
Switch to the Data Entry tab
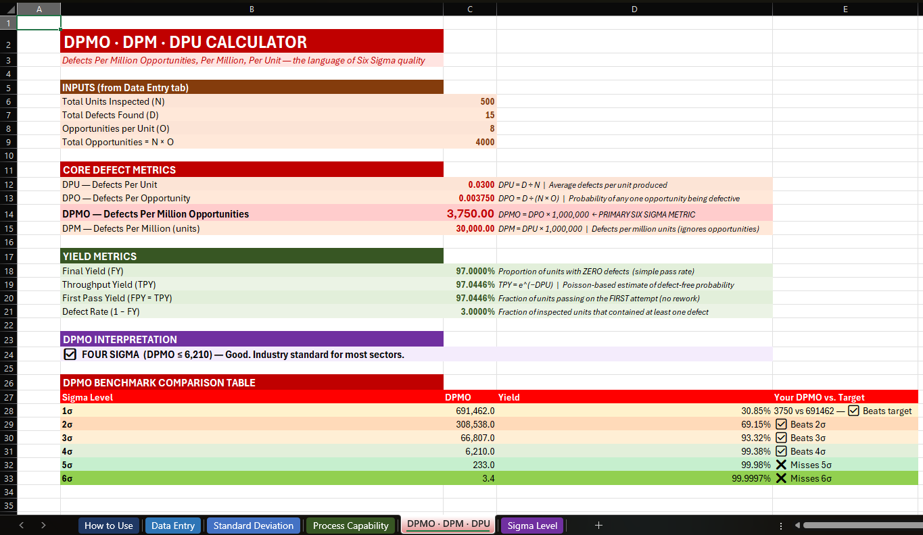click(x=173, y=525)
